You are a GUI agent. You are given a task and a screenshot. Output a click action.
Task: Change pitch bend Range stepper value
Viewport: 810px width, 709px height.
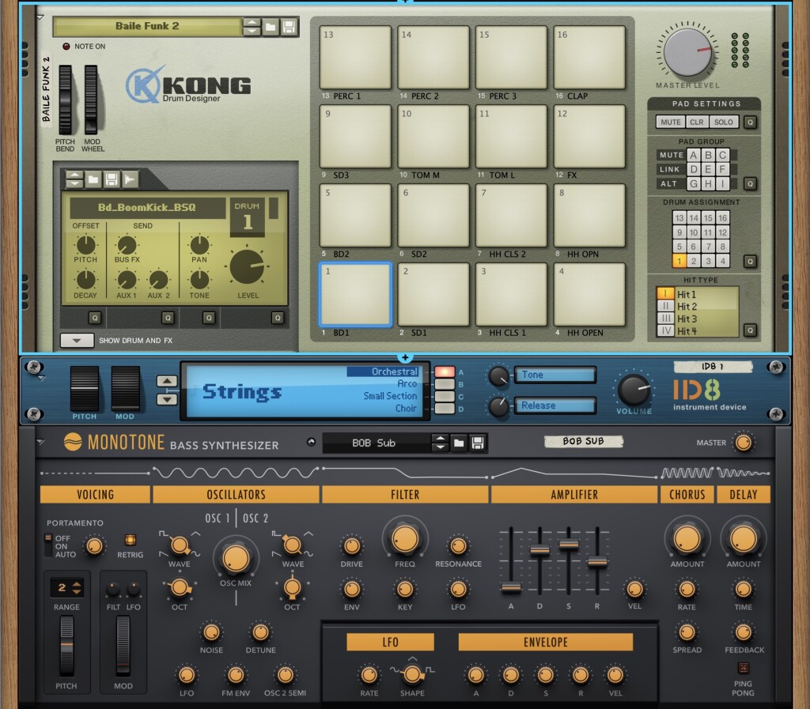tap(77, 587)
